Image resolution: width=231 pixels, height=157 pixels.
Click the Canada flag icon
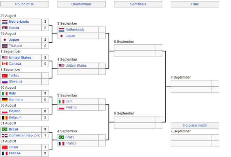click(5, 64)
